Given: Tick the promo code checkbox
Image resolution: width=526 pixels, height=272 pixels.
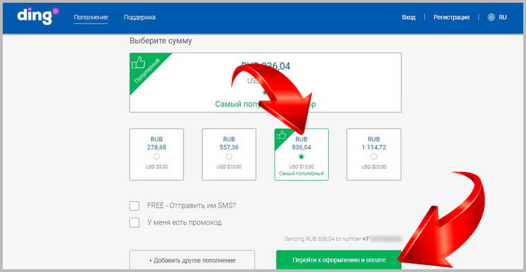Looking at the screenshot, I should point(134,222).
